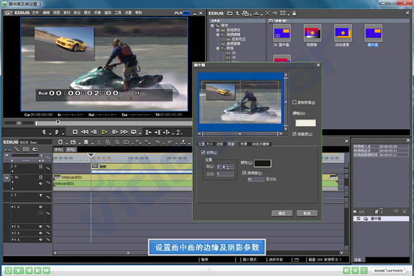Switch to Position/Size tab in PiP dialog
Viewport: 414px width, 276px height.
tap(206, 144)
